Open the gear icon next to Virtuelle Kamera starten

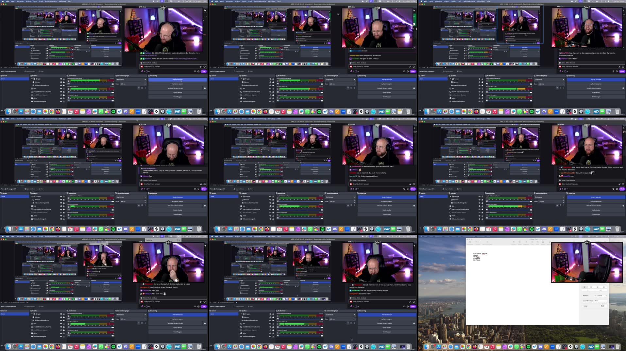pos(205,88)
